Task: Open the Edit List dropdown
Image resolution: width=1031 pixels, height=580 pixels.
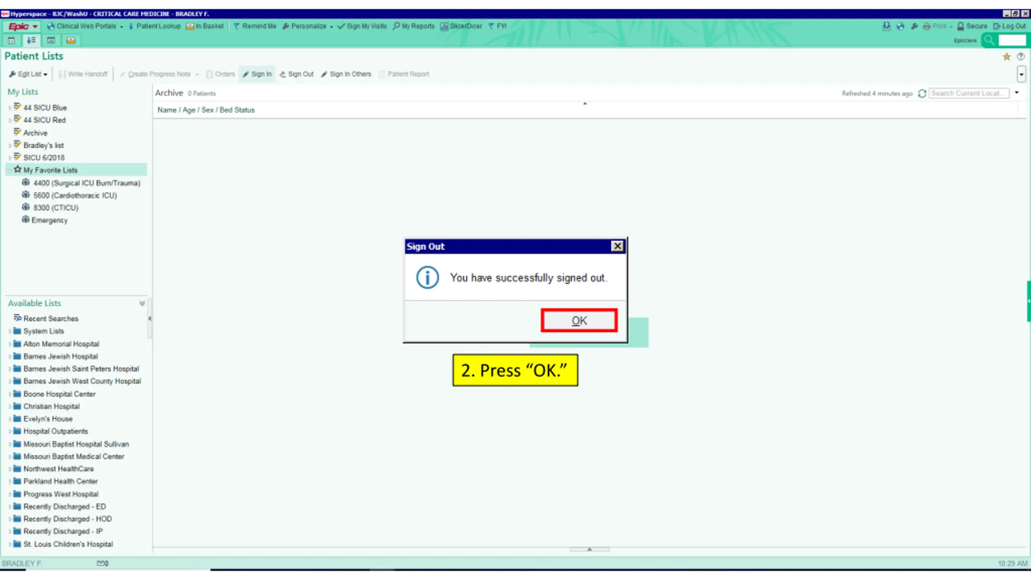Action: [28, 74]
